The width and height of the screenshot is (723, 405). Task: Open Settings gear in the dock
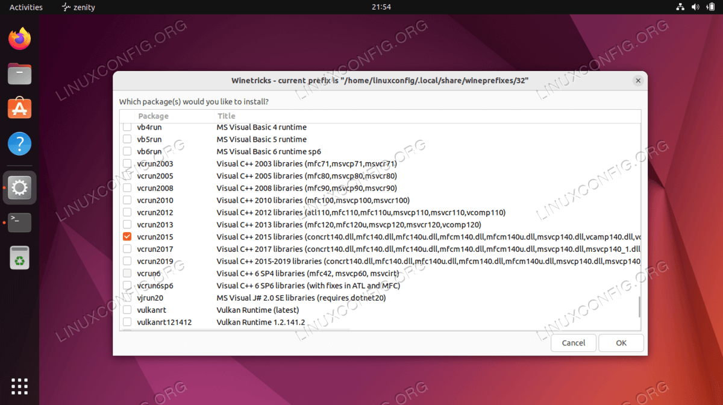20,188
